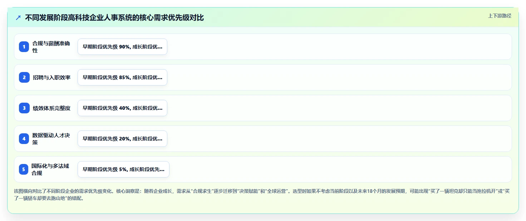Select number badge 1 for 合规与薪酬准确性
This screenshot has width=526, height=221.
(x=24, y=47)
